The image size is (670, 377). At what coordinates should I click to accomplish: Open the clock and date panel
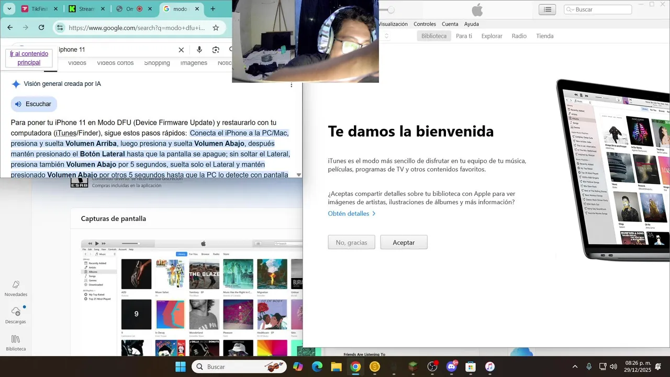(638, 367)
